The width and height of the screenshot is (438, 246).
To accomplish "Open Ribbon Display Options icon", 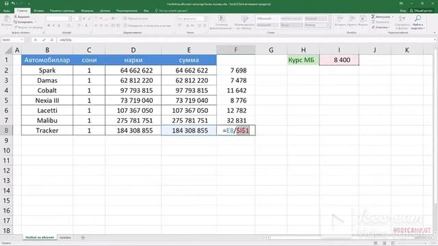I will (x=401, y=3).
